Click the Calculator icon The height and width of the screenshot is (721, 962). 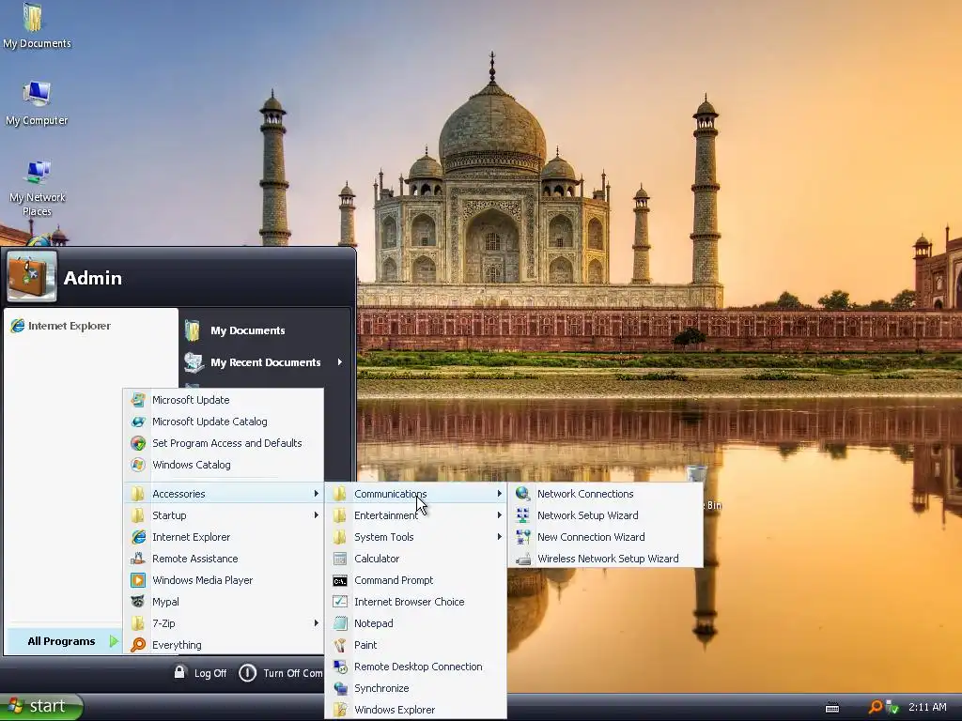coord(340,559)
